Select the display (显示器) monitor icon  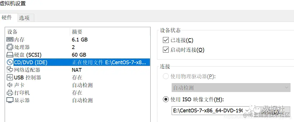click(x=10, y=100)
